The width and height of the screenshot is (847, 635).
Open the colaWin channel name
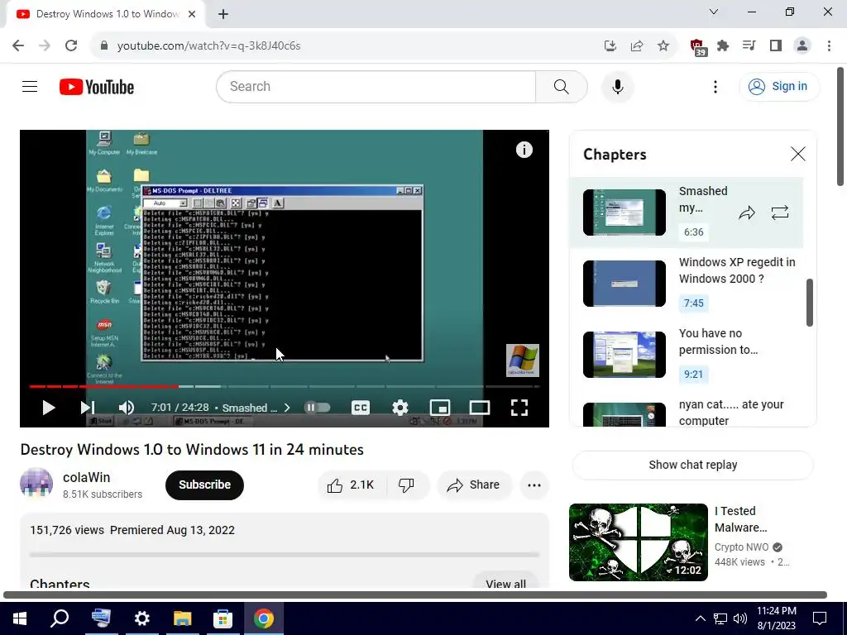[x=86, y=477]
